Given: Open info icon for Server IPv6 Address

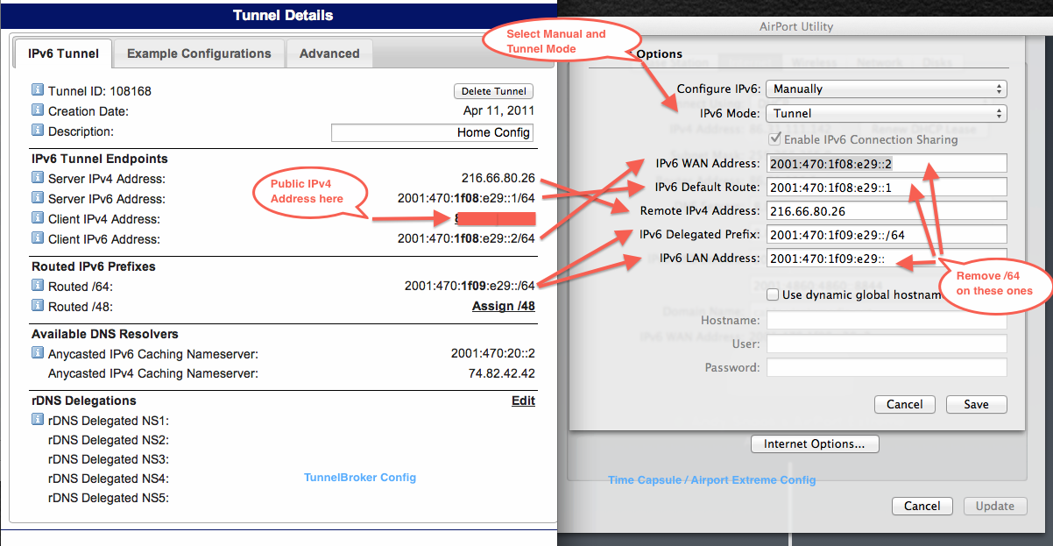Looking at the screenshot, I should point(38,198).
